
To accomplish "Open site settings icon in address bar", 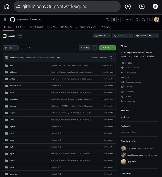I will pos(18,7).
